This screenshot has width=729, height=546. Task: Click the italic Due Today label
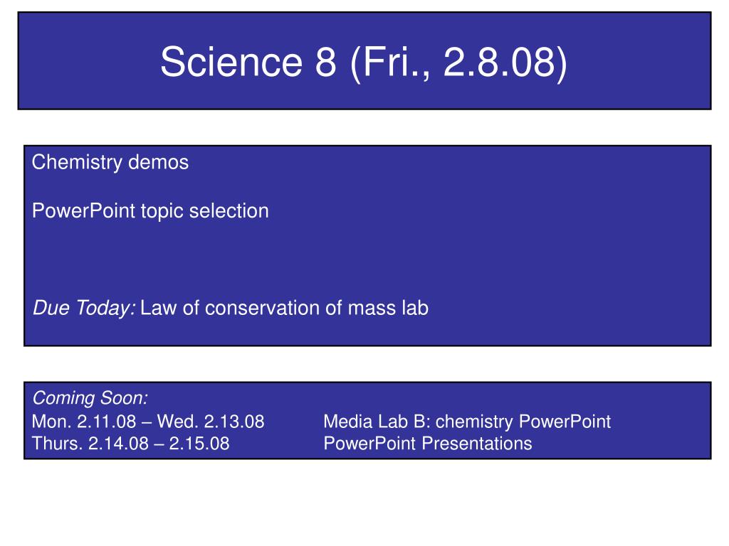[84, 309]
